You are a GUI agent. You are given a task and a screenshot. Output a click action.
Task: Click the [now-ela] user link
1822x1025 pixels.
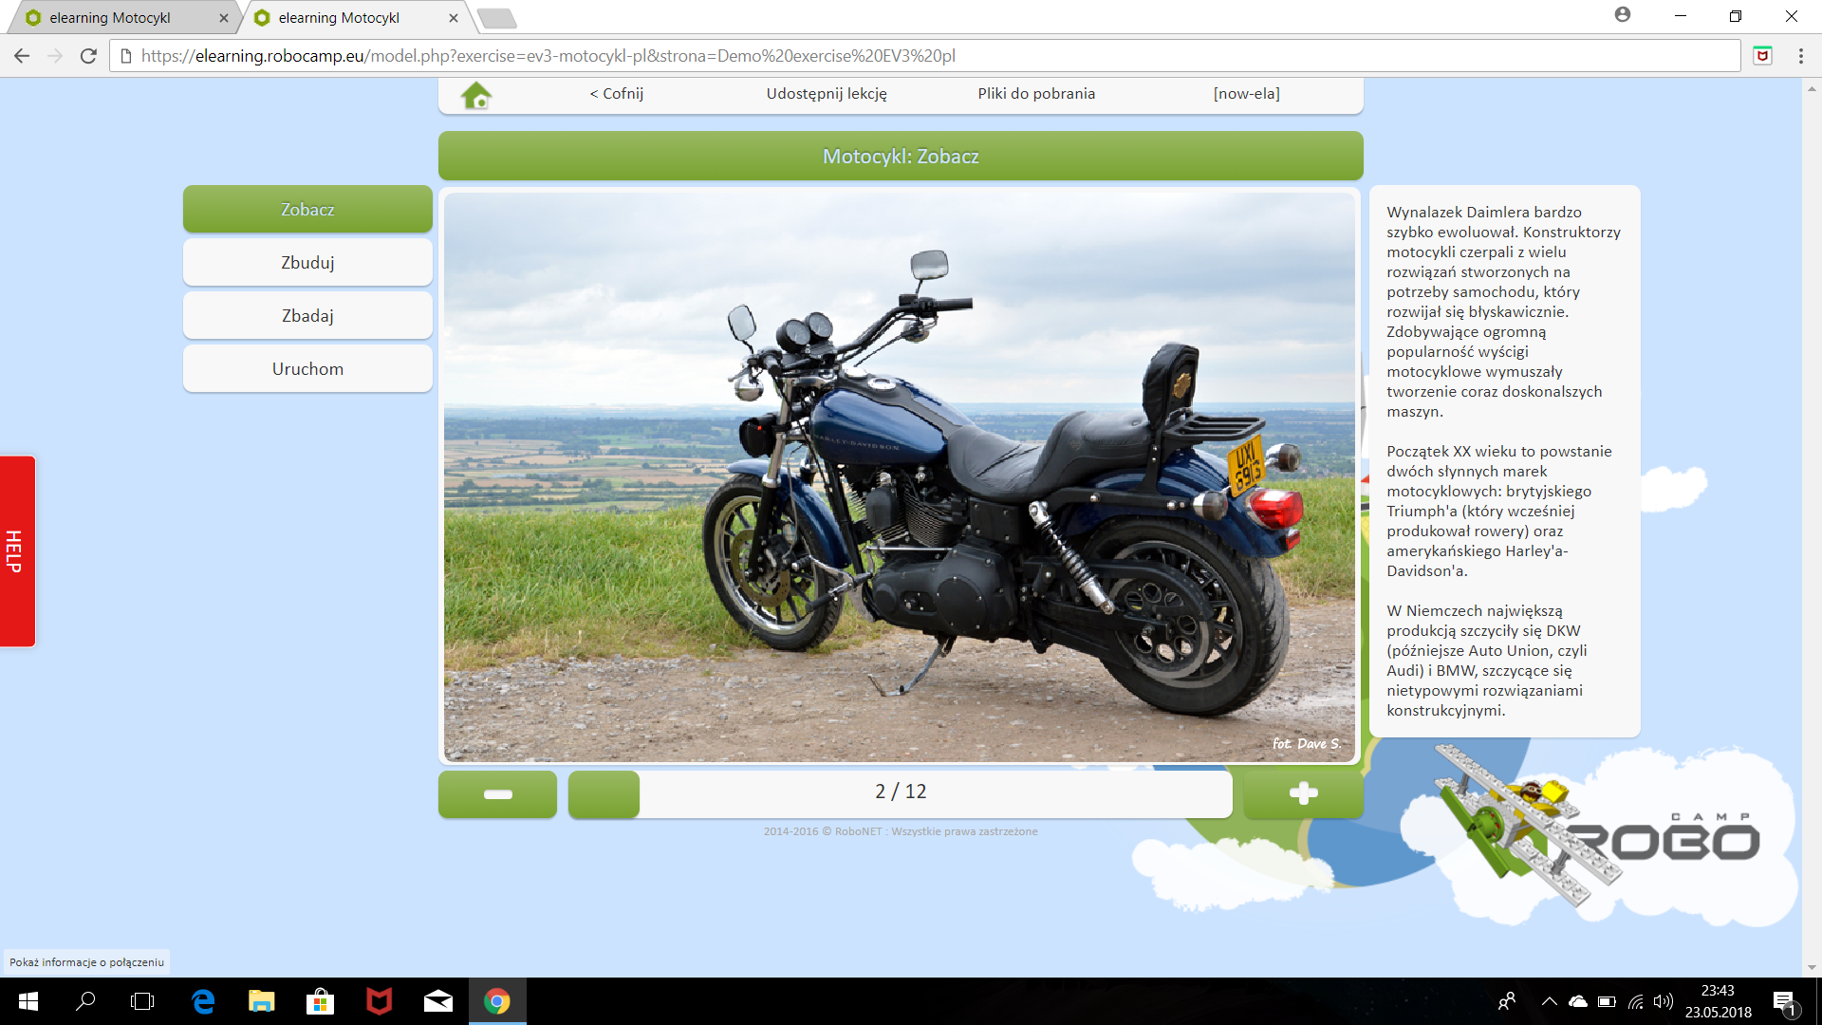pos(1246,93)
